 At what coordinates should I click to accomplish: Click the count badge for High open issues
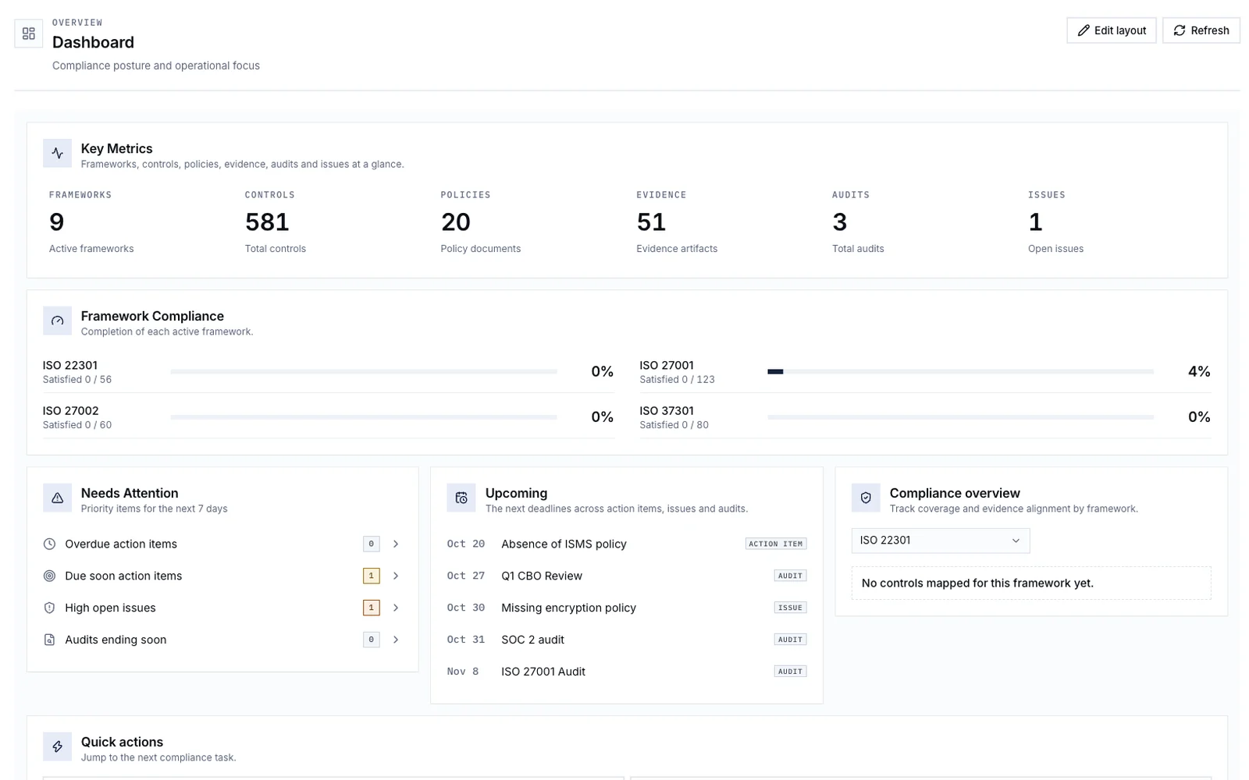click(372, 608)
